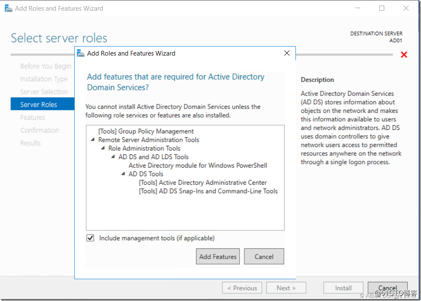
Task: Click the Next button in main wizard
Action: click(x=286, y=288)
